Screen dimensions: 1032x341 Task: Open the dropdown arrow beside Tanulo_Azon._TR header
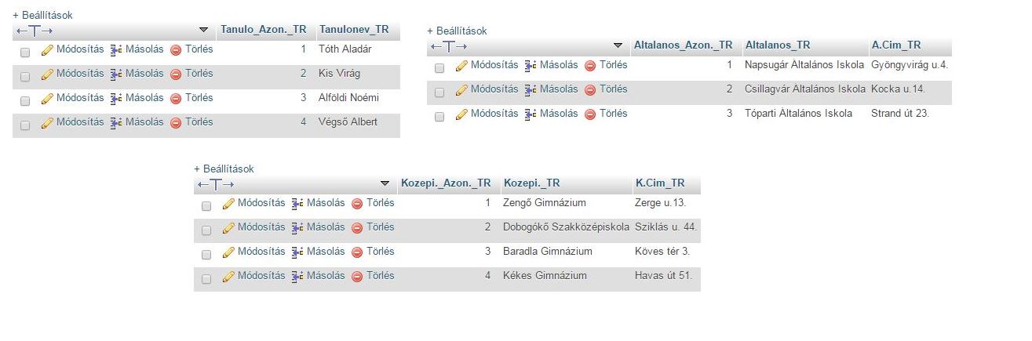pyautogui.click(x=204, y=30)
